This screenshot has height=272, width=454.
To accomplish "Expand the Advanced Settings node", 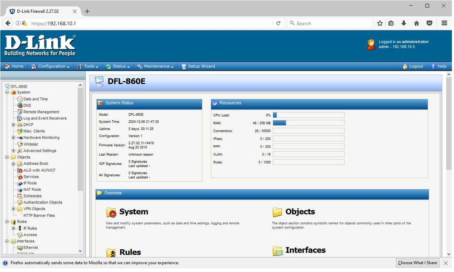I will pyautogui.click(x=13, y=151).
